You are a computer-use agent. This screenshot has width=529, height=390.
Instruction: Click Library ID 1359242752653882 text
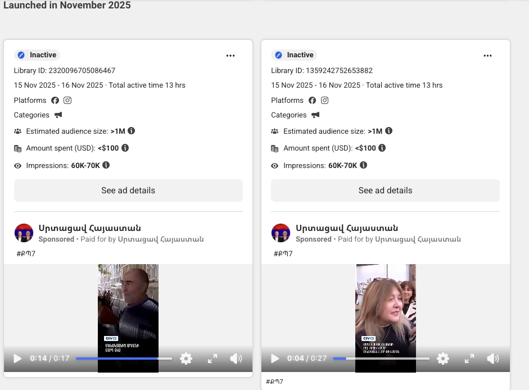(322, 70)
